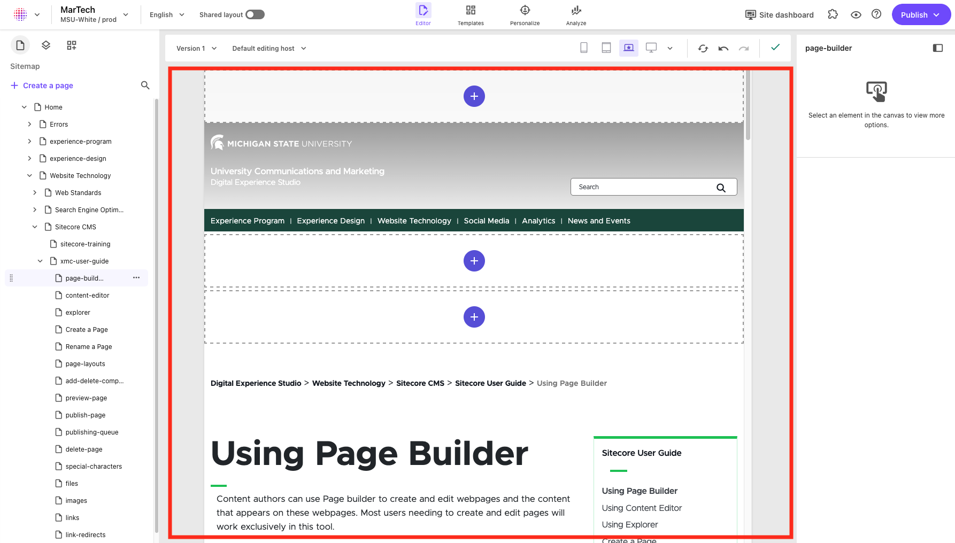Click the canvas vertical scrollbar
Screen dimensions: 955x543
click(748, 107)
